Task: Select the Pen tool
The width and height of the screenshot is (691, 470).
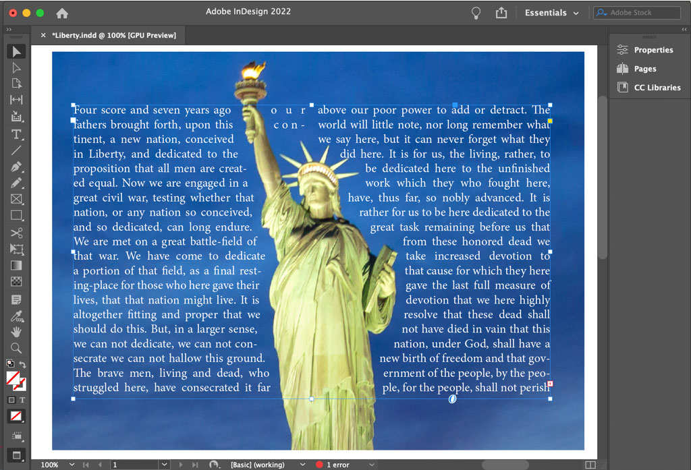Action: (16, 167)
